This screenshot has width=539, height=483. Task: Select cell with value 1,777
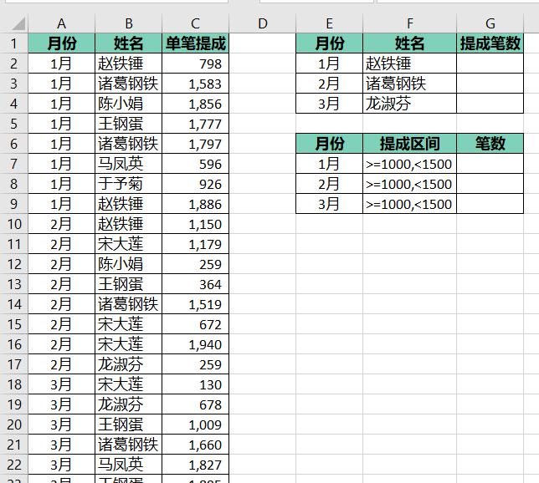[x=195, y=124]
